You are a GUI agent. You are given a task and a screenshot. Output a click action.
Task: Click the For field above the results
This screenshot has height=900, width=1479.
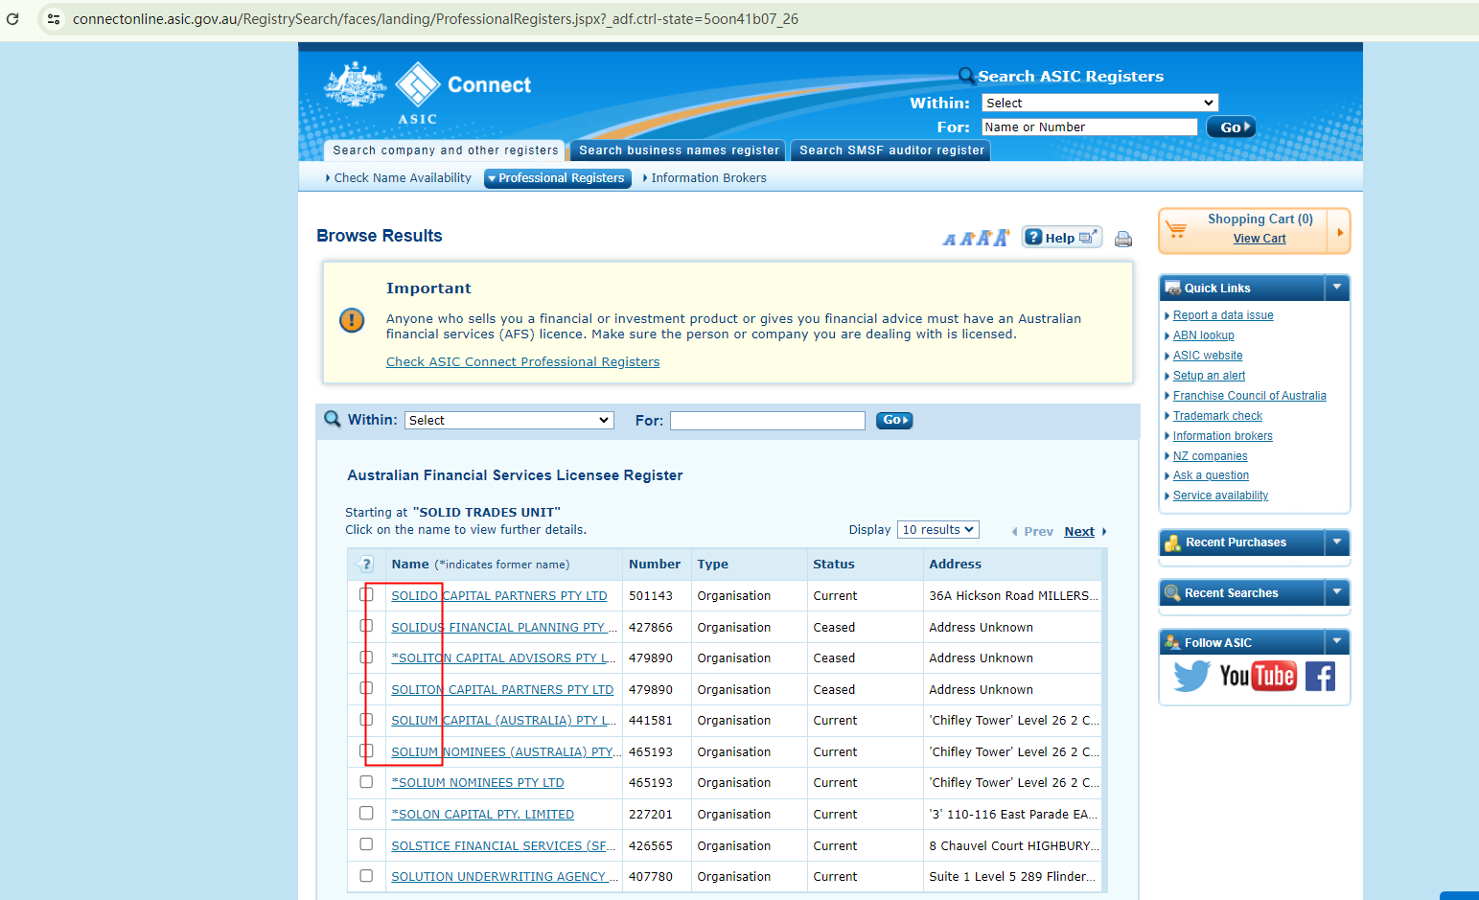tap(768, 421)
